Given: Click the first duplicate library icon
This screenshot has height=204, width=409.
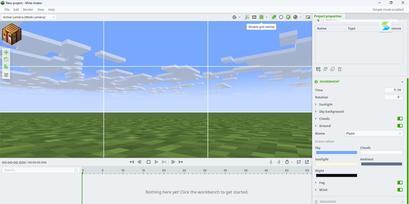Looking at the screenshot, I should tap(325, 69).
